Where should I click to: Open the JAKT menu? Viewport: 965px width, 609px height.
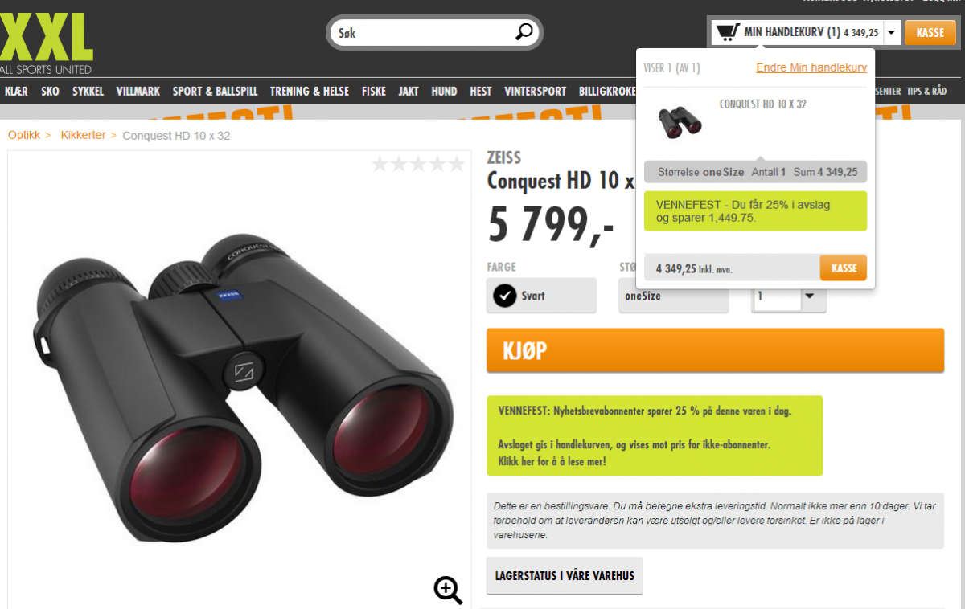(409, 92)
